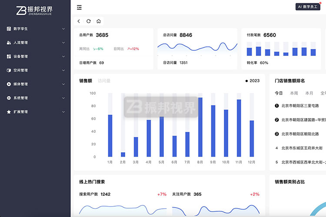The image size is (326, 217).
Task: Switch to the 访问量 chart tab
Action: [x=104, y=81]
